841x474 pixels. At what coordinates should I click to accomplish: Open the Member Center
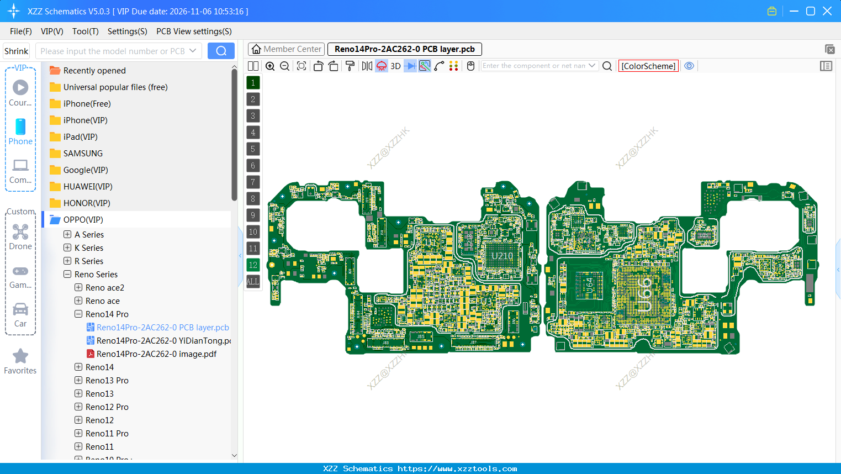click(x=286, y=49)
